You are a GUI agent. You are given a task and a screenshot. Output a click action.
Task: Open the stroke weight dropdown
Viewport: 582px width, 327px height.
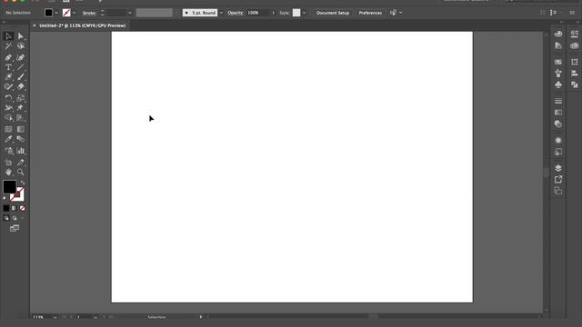coord(129,13)
